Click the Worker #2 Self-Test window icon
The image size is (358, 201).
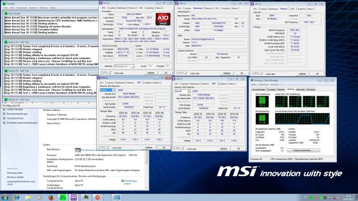(6, 71)
